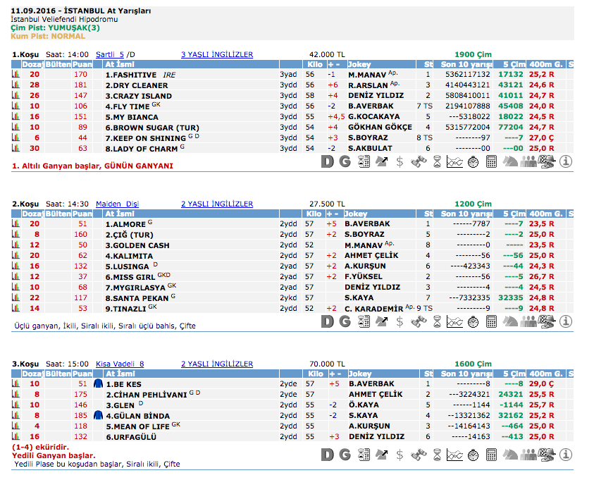Open the 'Sartli 5' race condition link
Screen dimensions: 594x480
click(109, 54)
